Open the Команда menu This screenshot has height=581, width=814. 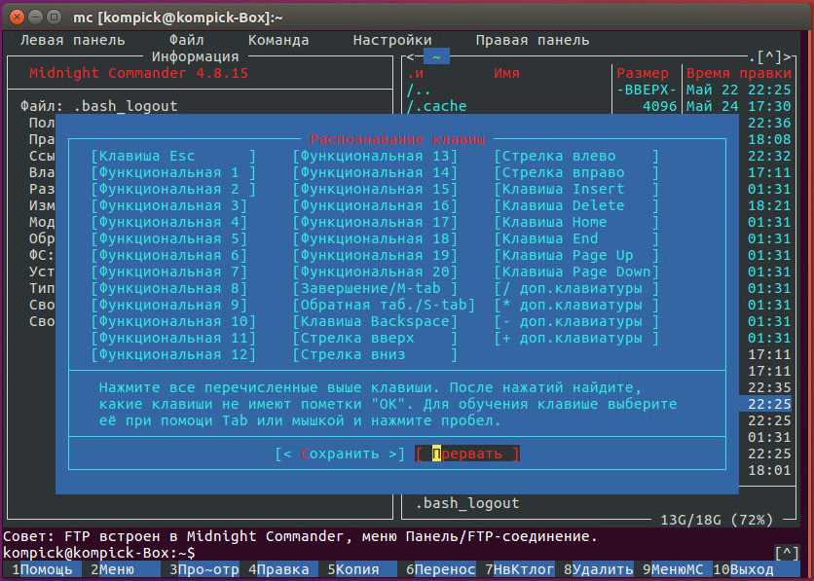278,40
